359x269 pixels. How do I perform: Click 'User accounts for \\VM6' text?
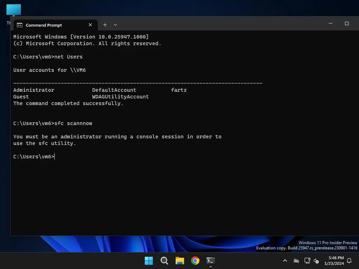point(49,70)
